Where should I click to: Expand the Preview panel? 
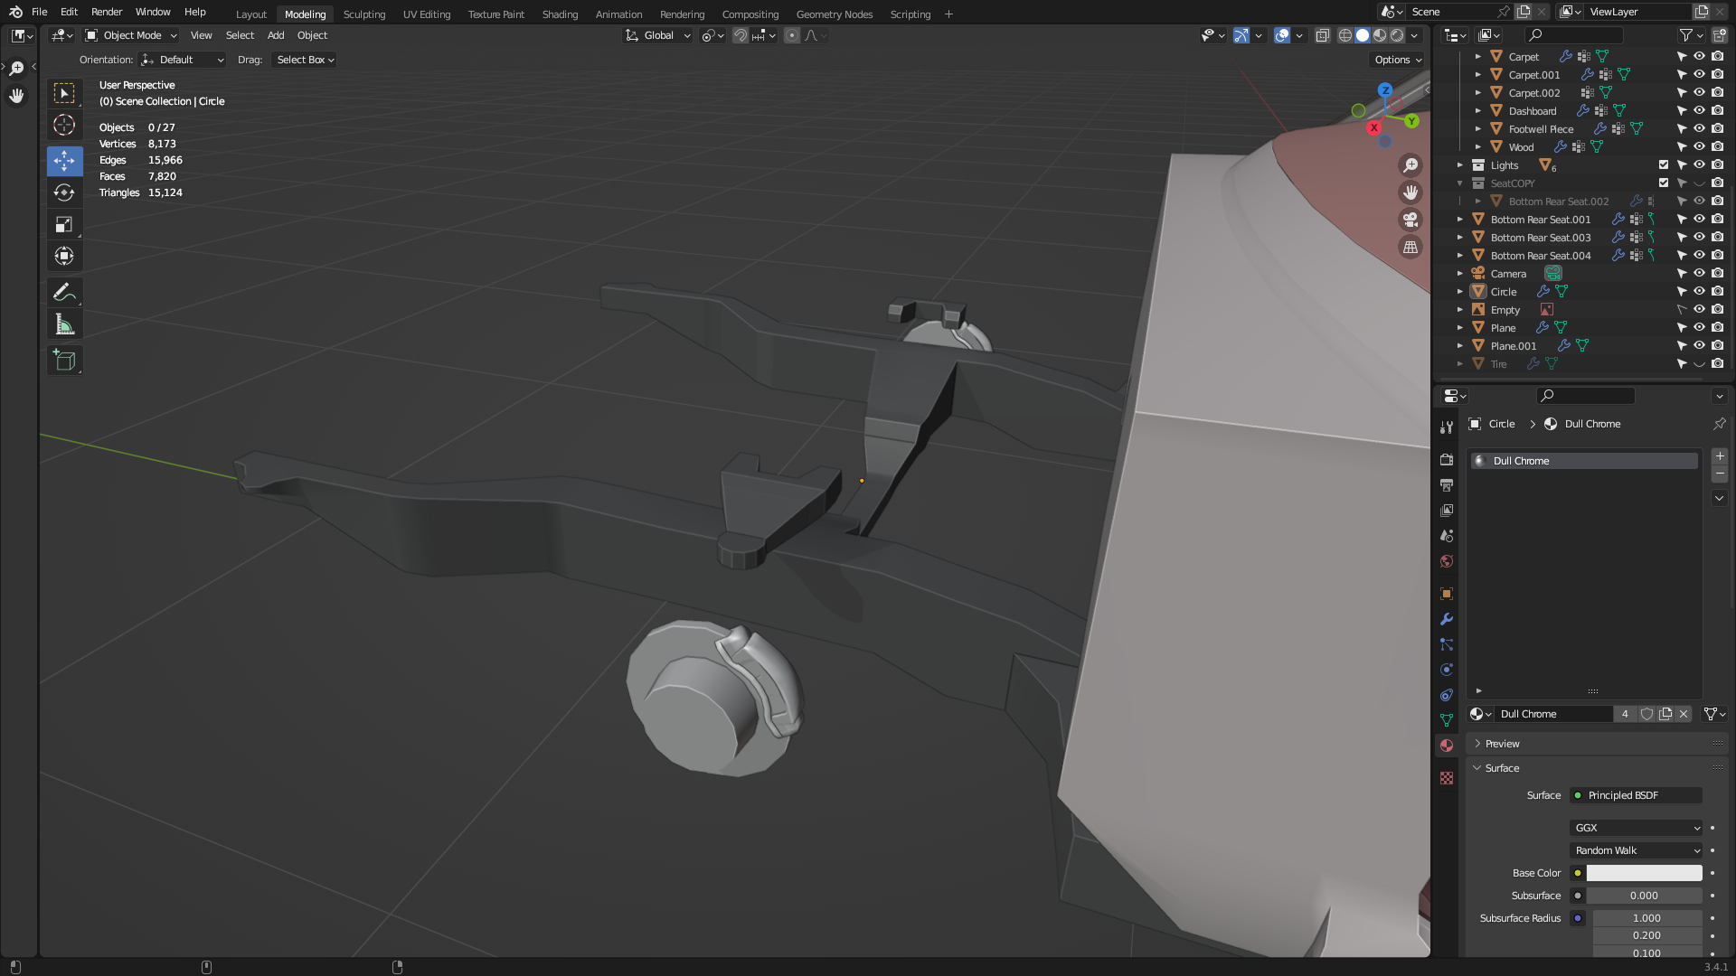pyautogui.click(x=1502, y=744)
